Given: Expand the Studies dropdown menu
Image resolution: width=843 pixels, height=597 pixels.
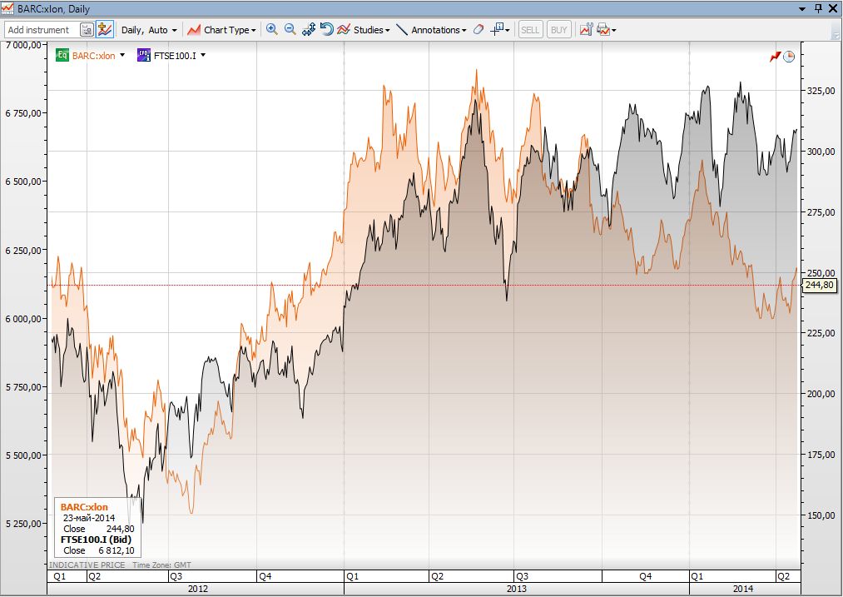Looking at the screenshot, I should coord(387,30).
